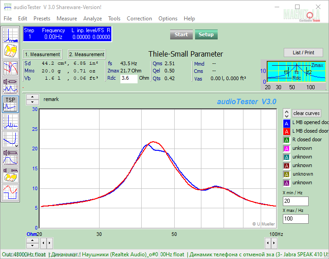This screenshot has width=329, height=259.
Task: Click the X max / Hz field
Action: tap(296, 219)
